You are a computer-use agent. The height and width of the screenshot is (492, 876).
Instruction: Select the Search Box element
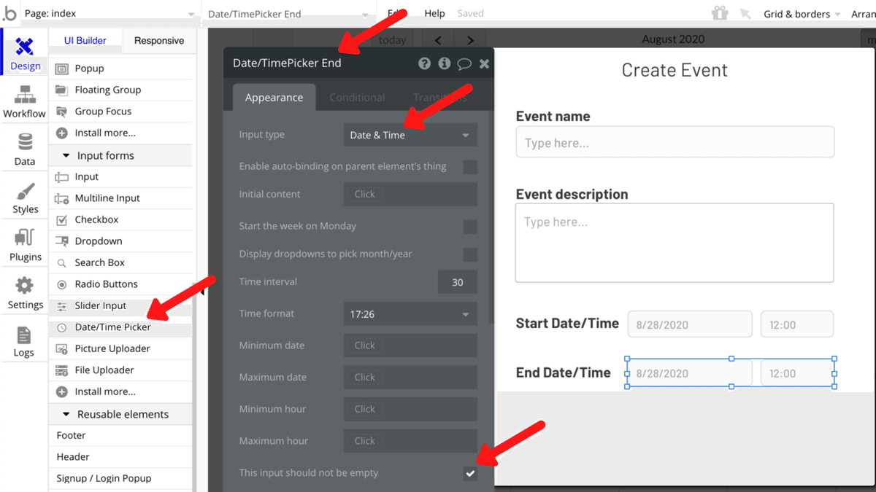(x=121, y=262)
